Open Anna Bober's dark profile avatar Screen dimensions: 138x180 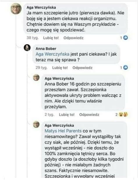[27, 48]
